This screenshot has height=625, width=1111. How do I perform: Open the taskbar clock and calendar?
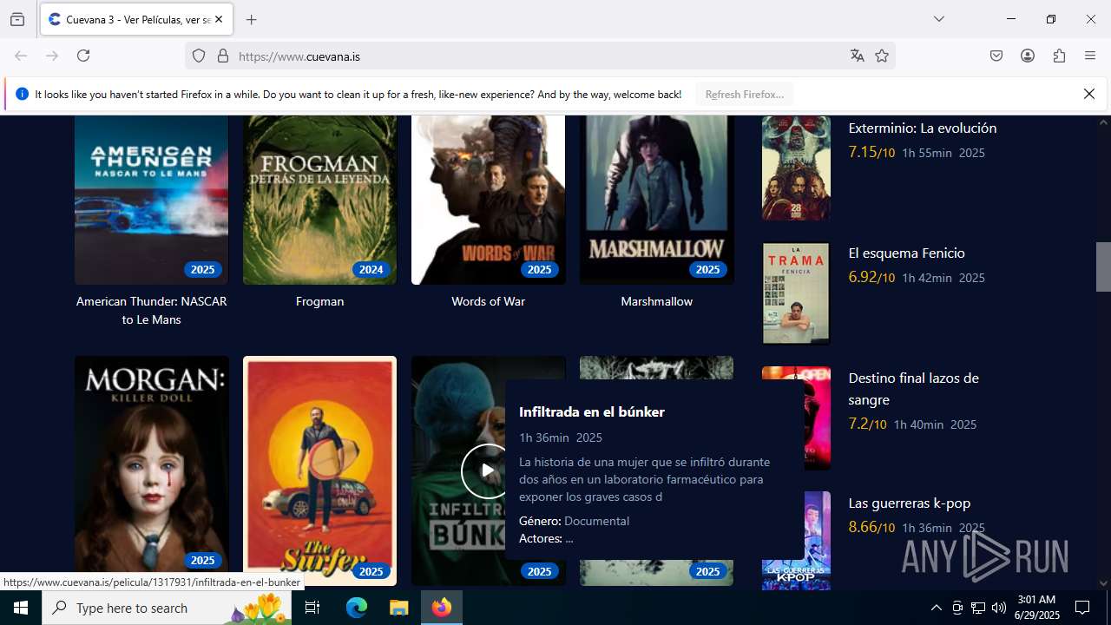[1036, 608]
